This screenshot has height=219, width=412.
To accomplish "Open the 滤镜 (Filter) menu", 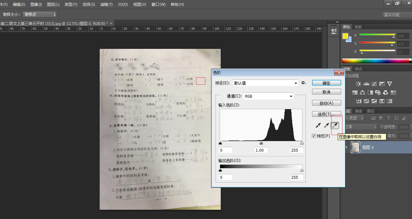I will (x=106, y=4).
